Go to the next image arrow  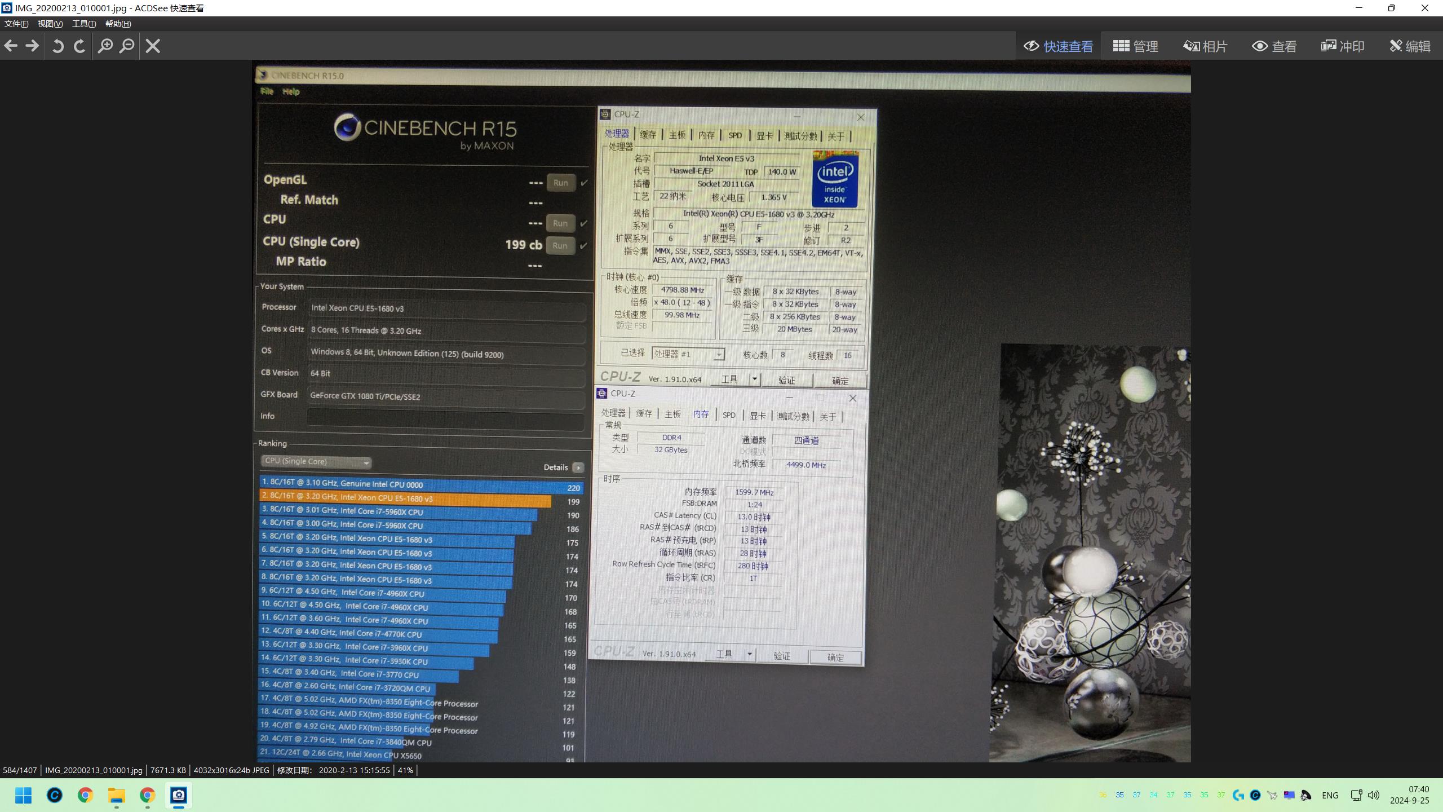(33, 46)
